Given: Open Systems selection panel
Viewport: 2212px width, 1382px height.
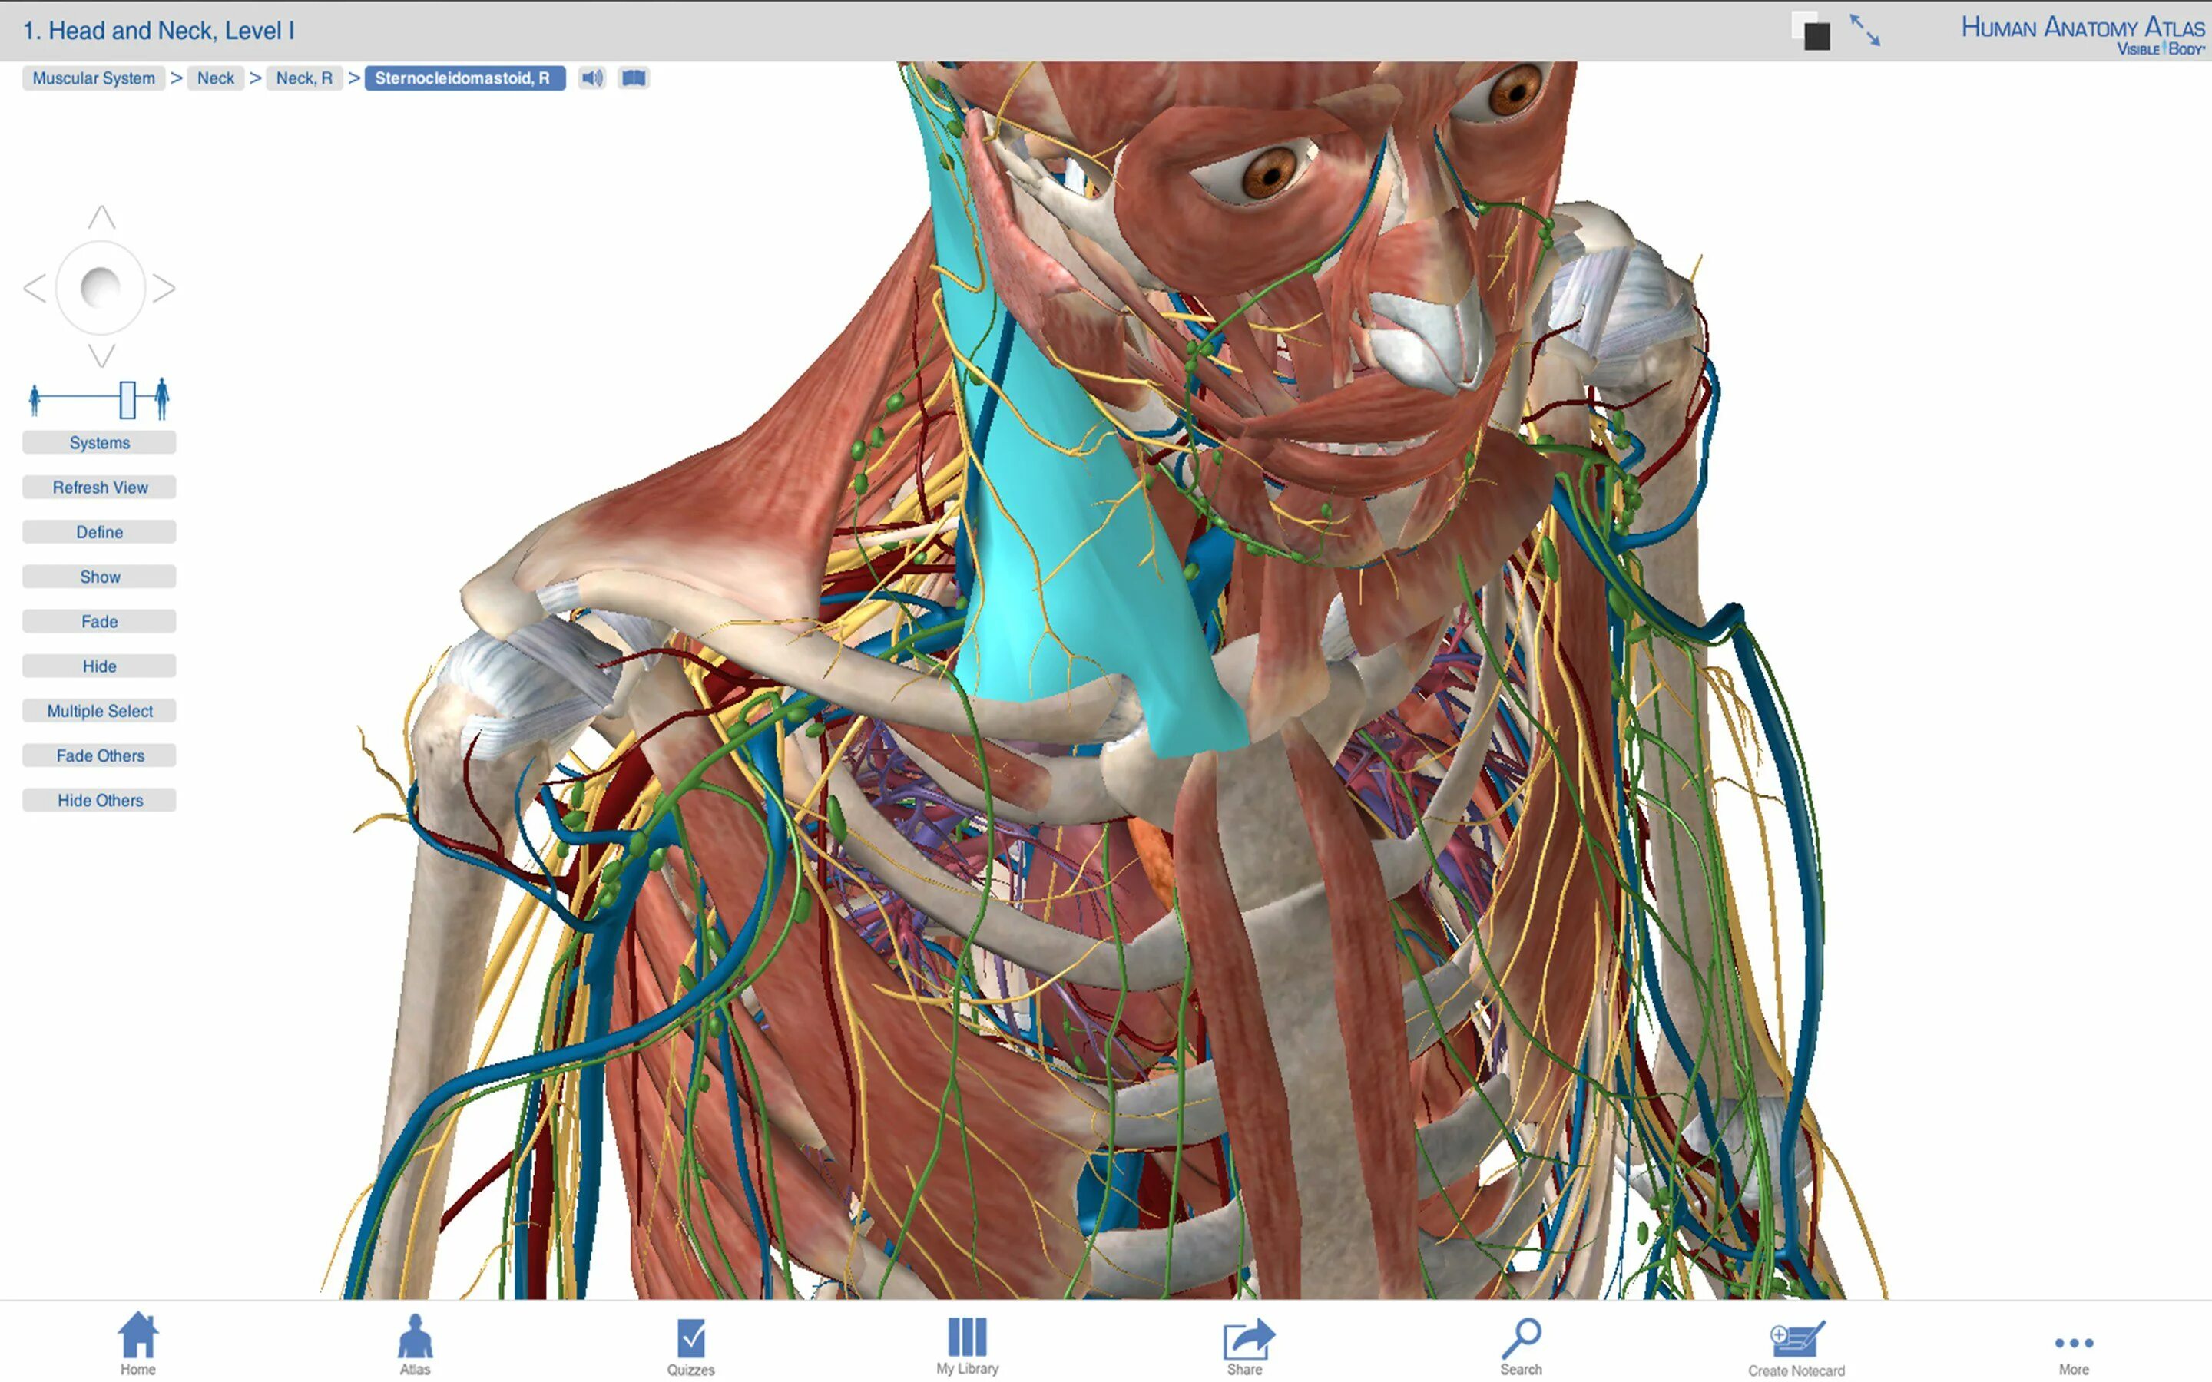Looking at the screenshot, I should (99, 441).
